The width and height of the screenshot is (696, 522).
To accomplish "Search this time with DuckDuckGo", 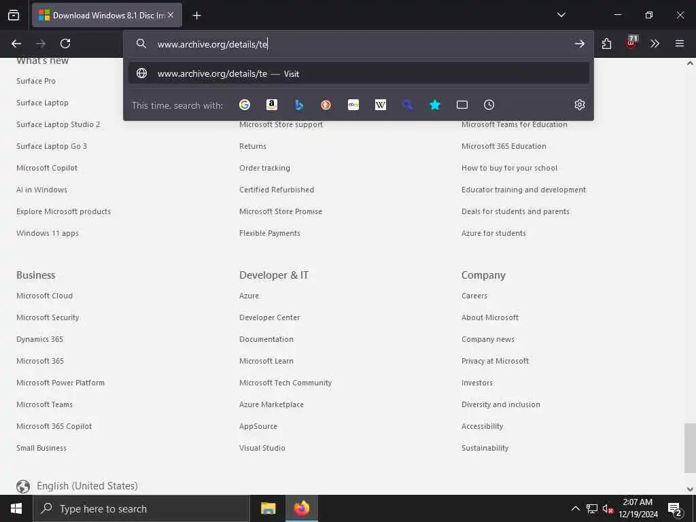I will coord(326,105).
